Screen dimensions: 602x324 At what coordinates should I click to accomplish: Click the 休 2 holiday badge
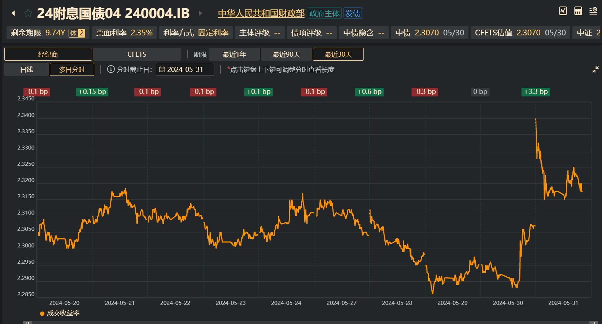coord(77,33)
